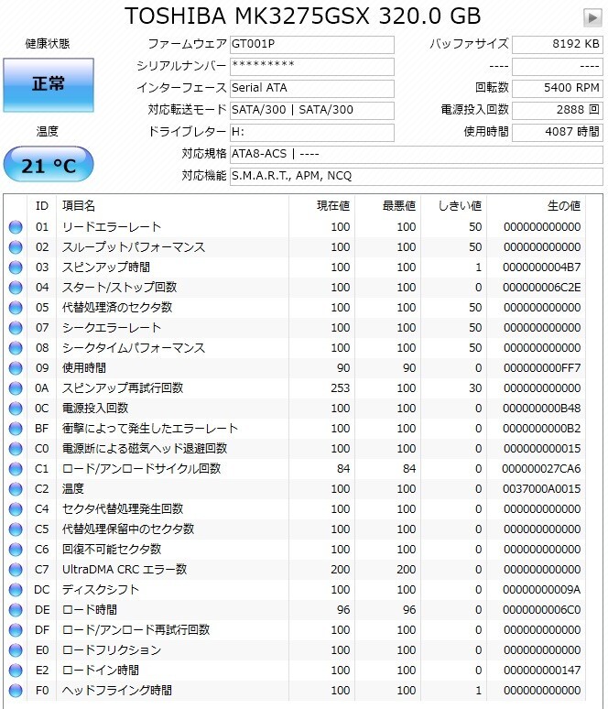Image resolution: width=608 pixels, height=709 pixels.
Task: Click the status icon for ID C4 row
Action: [x=16, y=509]
